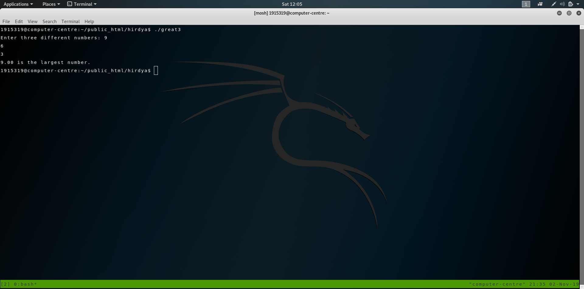Open the Places menu in the top bar

click(x=51, y=4)
